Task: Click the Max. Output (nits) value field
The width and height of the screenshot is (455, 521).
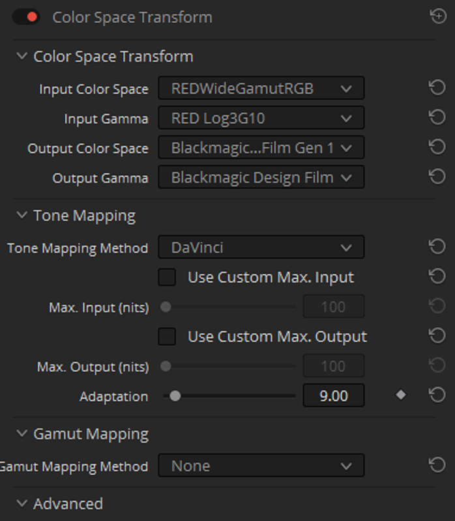Action: [334, 366]
